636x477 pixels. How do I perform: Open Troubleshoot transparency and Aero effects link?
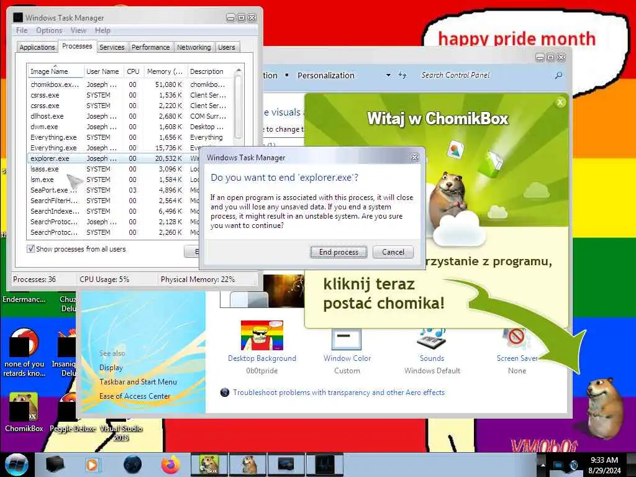tap(338, 393)
